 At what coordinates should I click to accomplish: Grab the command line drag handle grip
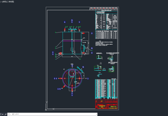pyautogui.click(x=1, y=114)
